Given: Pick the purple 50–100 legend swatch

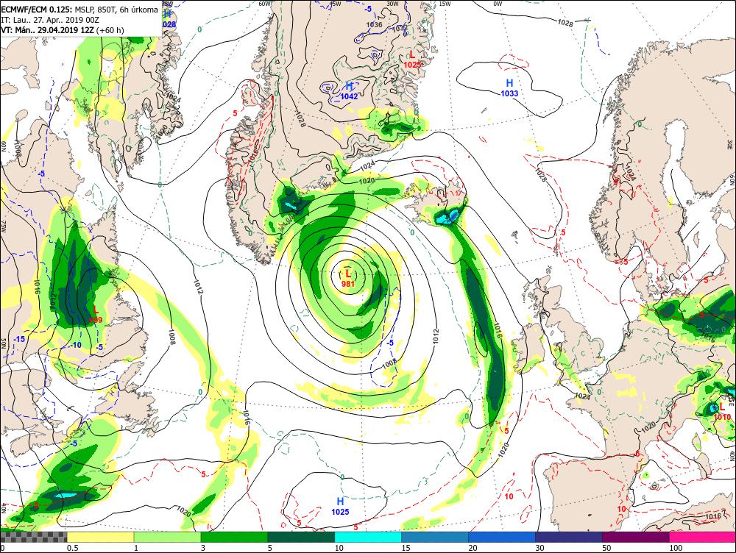Looking at the screenshot, I should pyautogui.click(x=636, y=537).
